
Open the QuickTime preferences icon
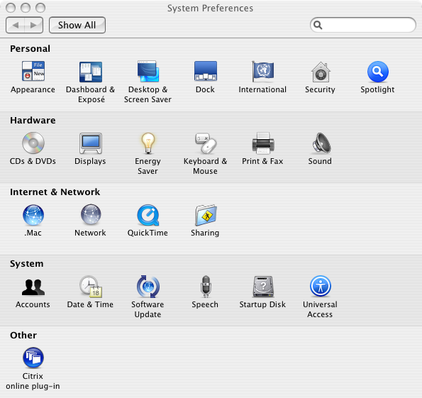click(x=148, y=215)
